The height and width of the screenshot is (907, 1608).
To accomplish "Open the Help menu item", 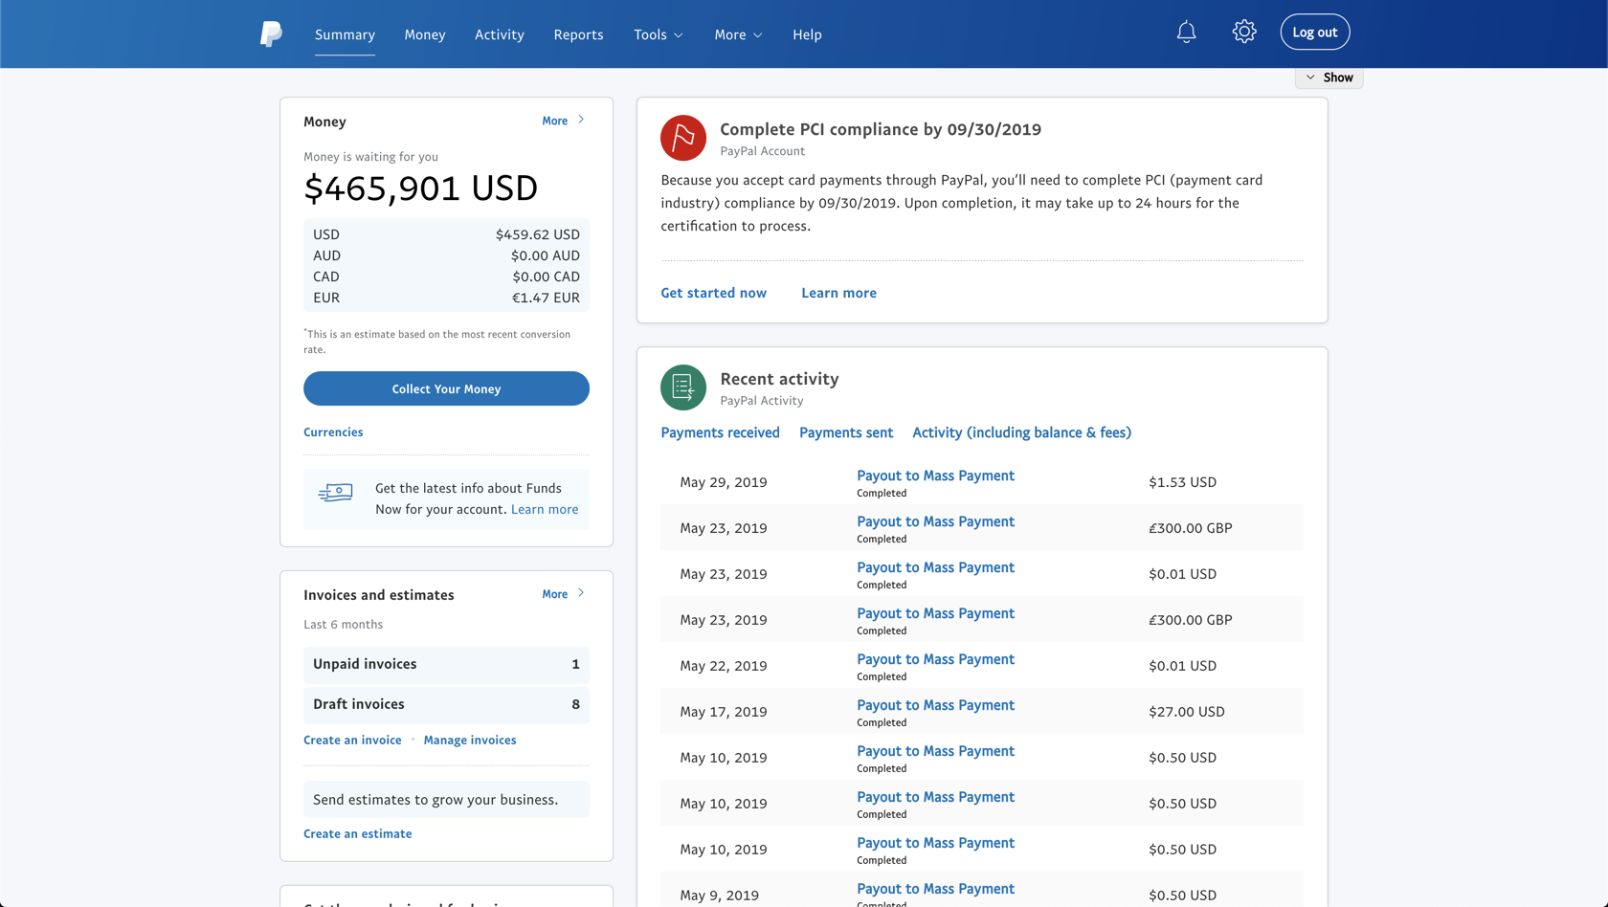I will pyautogui.click(x=807, y=34).
